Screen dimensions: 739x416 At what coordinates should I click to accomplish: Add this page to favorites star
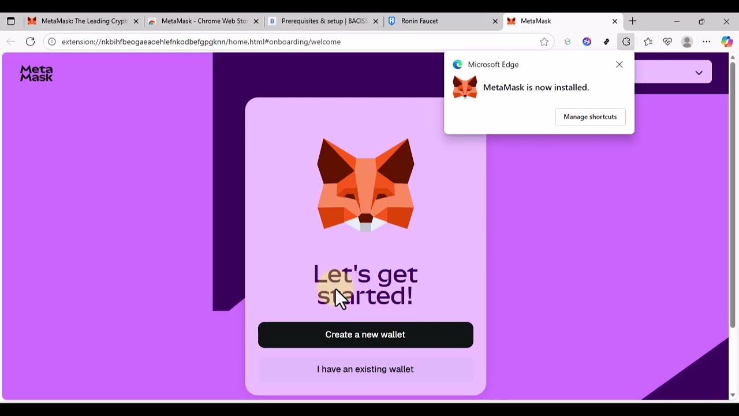(544, 42)
